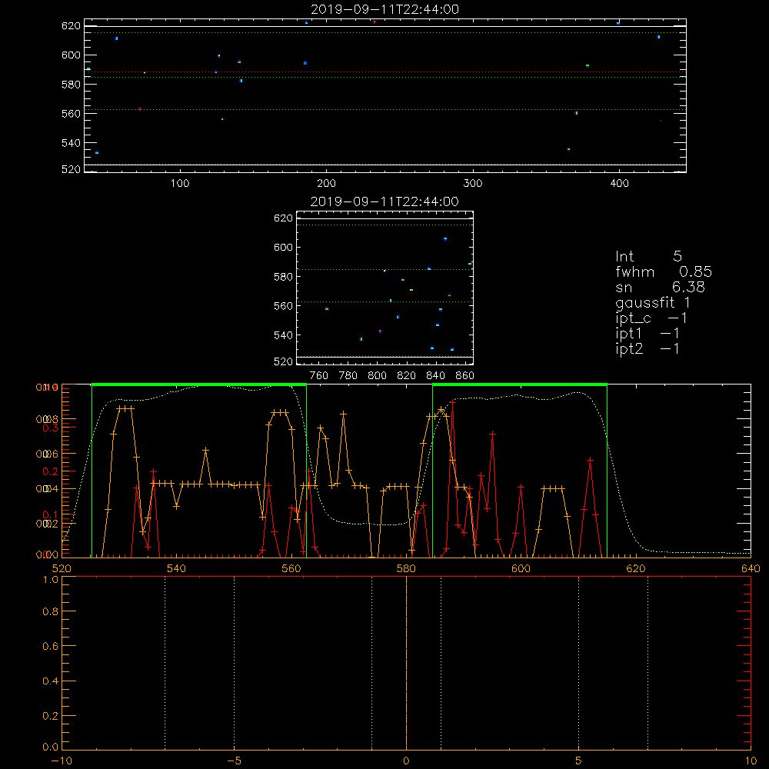The height and width of the screenshot is (769, 769).
Task: Click y-axis label 0.6 on the bottom plot
Action: 51,647
